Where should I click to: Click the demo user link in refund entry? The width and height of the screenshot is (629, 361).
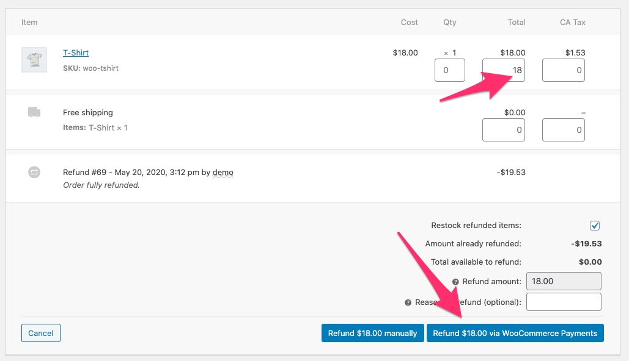click(223, 172)
